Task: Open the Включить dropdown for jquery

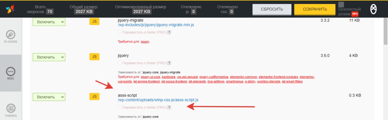Action: 49,57
